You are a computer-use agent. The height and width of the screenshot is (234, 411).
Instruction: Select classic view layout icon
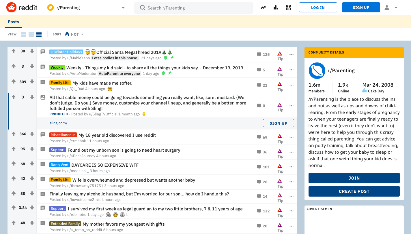tap(31, 34)
